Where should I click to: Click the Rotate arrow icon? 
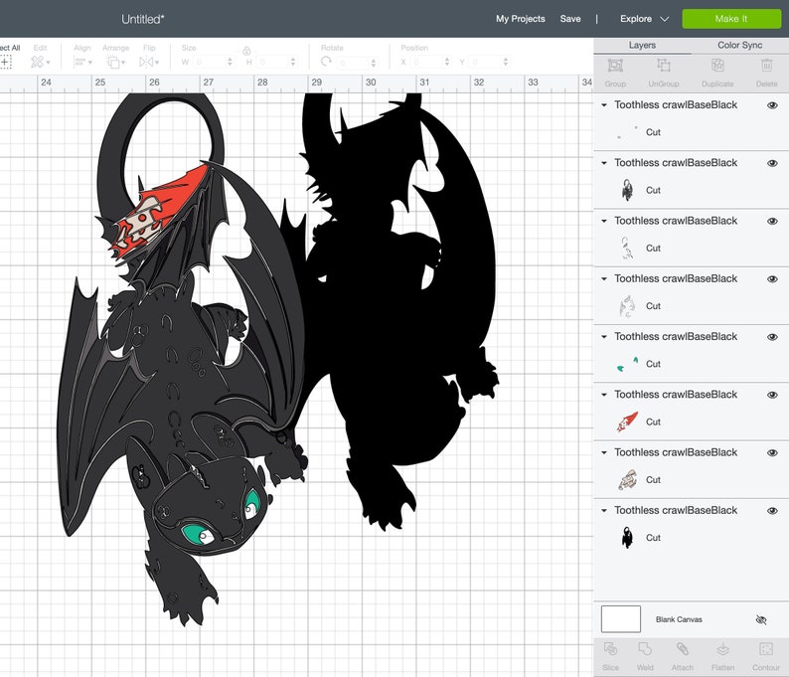pos(326,62)
